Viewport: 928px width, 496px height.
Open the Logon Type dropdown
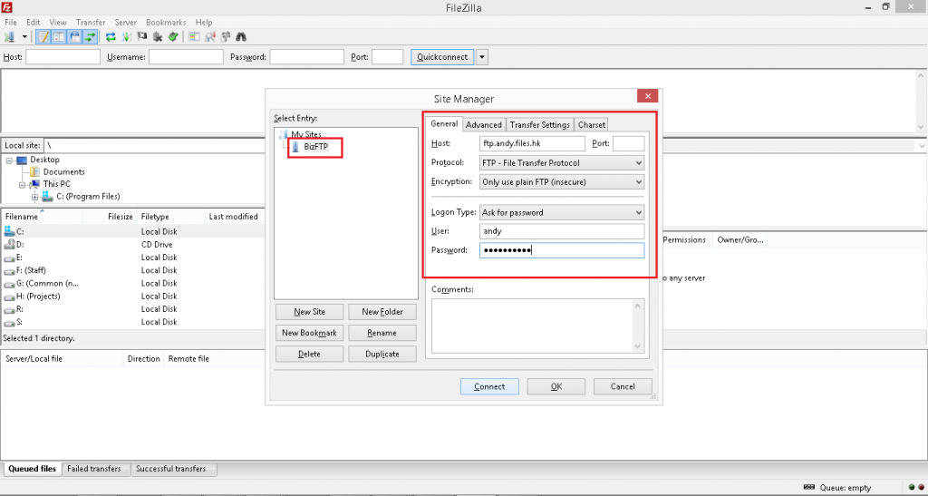(562, 212)
